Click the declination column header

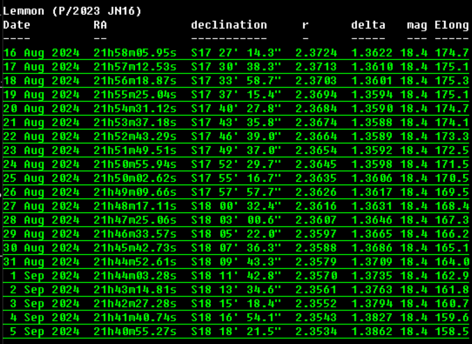point(228,24)
